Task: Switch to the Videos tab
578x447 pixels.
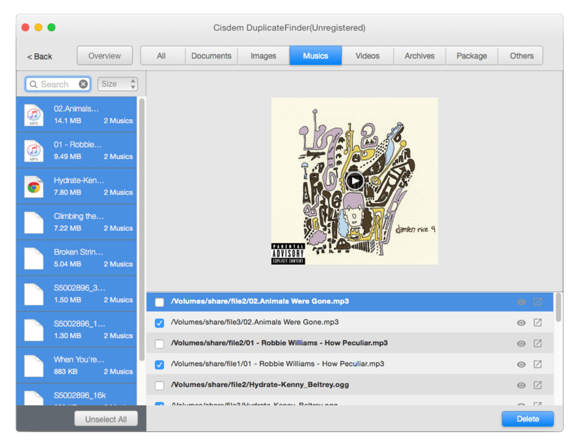Action: click(368, 56)
